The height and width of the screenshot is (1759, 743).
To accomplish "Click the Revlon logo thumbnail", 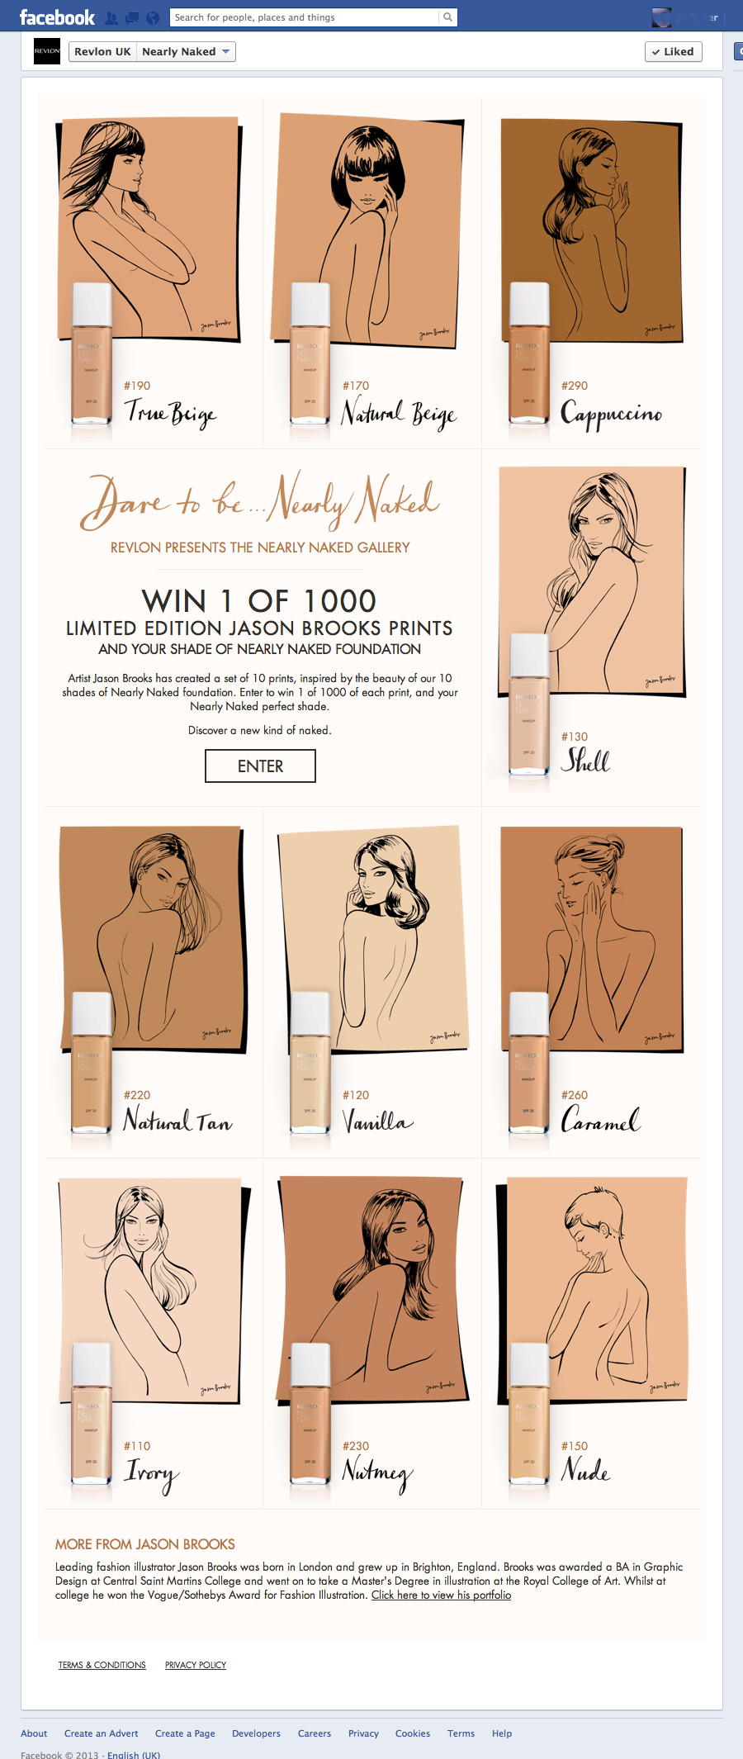I will (x=47, y=51).
